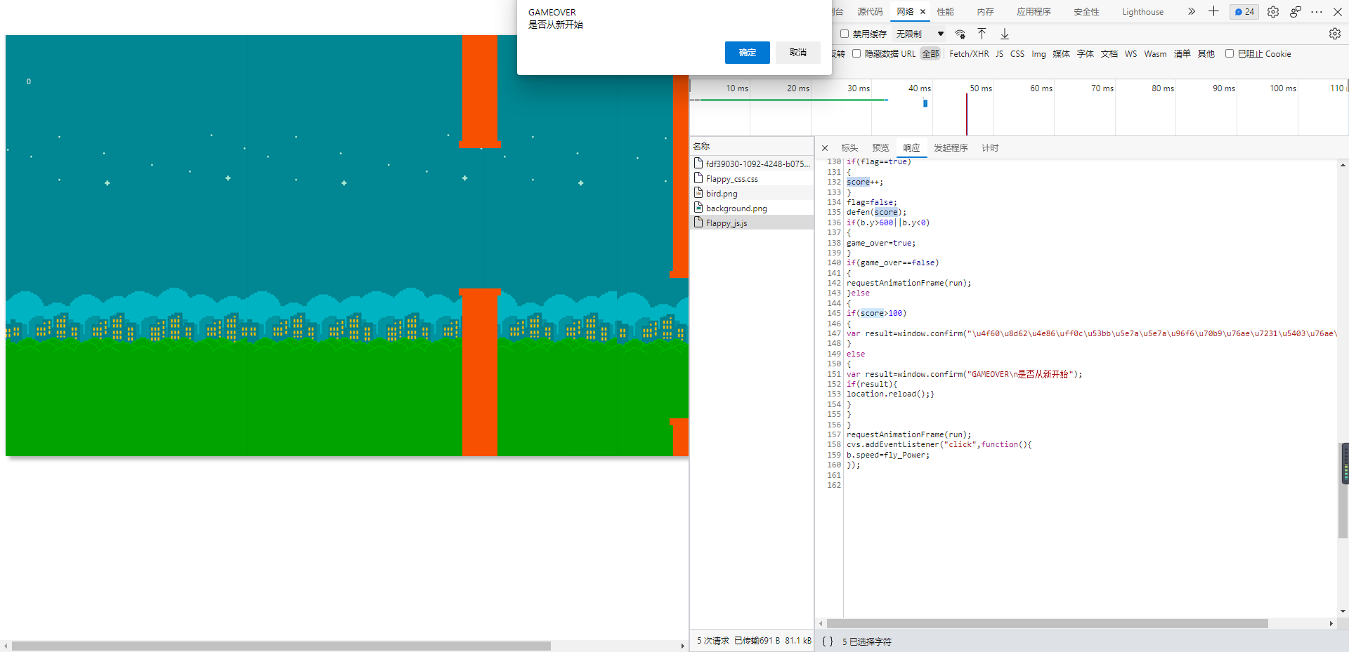
Task: Filter requests by 文档
Action: (1109, 54)
